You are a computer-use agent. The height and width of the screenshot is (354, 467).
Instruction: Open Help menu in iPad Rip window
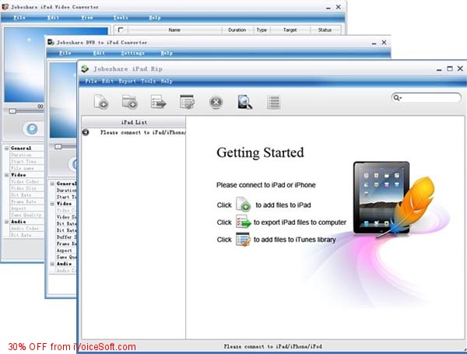(x=167, y=81)
